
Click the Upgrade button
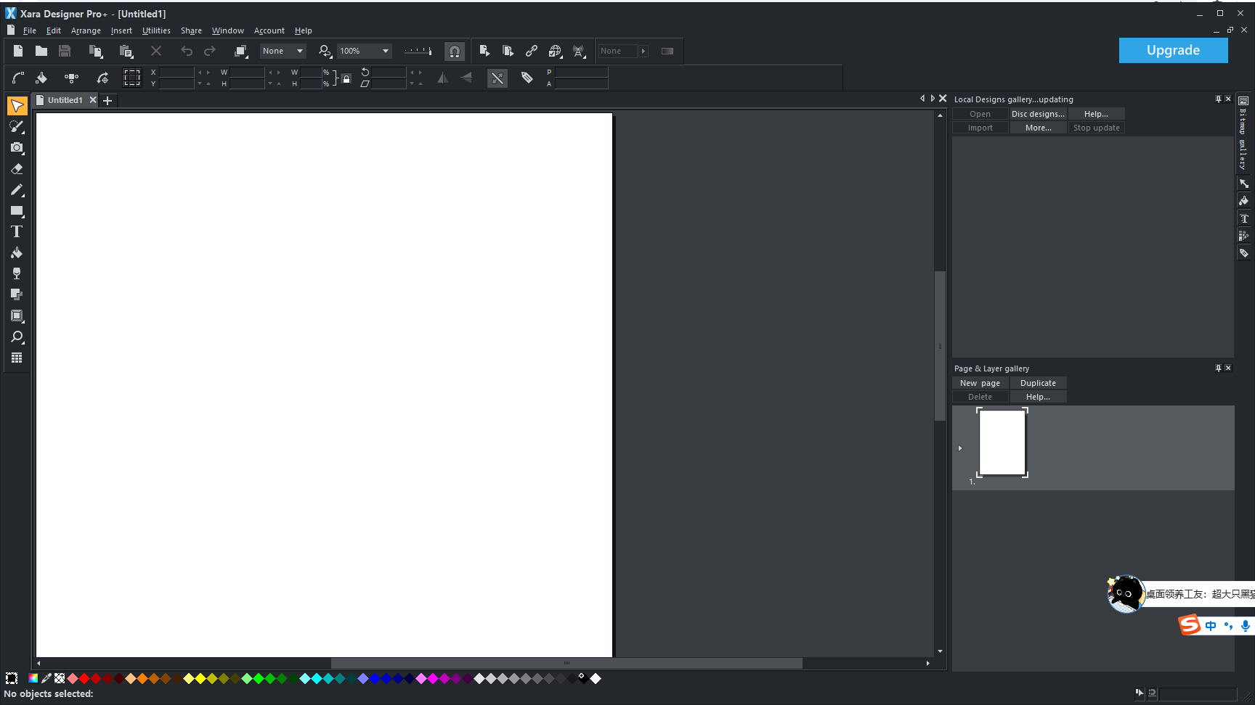(x=1173, y=50)
